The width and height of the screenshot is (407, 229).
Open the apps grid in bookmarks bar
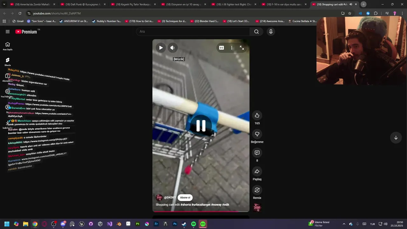4,21
